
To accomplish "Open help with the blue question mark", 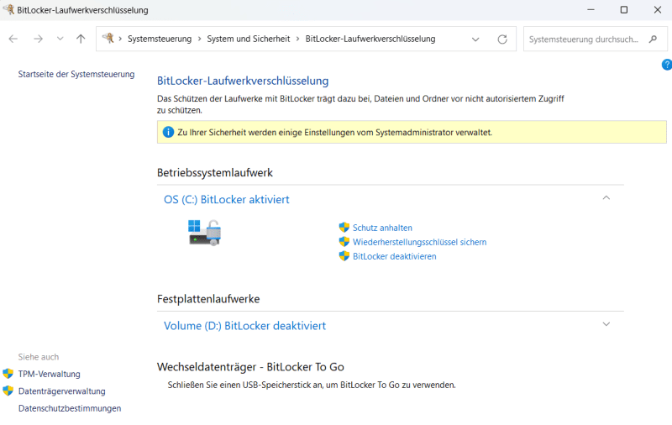I will [x=666, y=65].
